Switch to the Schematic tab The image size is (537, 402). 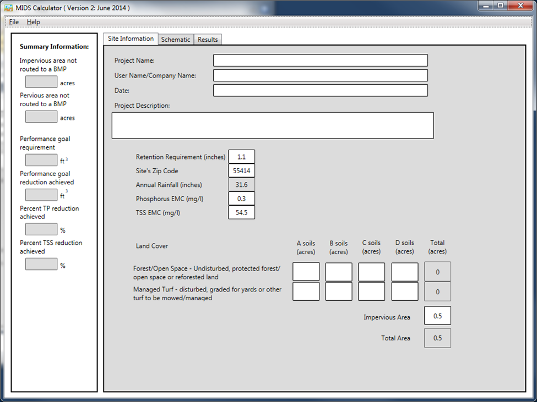pos(176,40)
